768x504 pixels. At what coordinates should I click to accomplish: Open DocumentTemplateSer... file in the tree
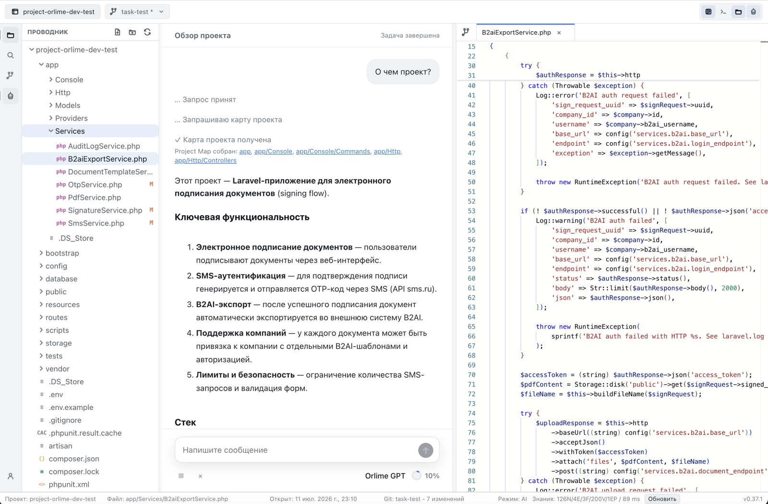(x=91, y=172)
